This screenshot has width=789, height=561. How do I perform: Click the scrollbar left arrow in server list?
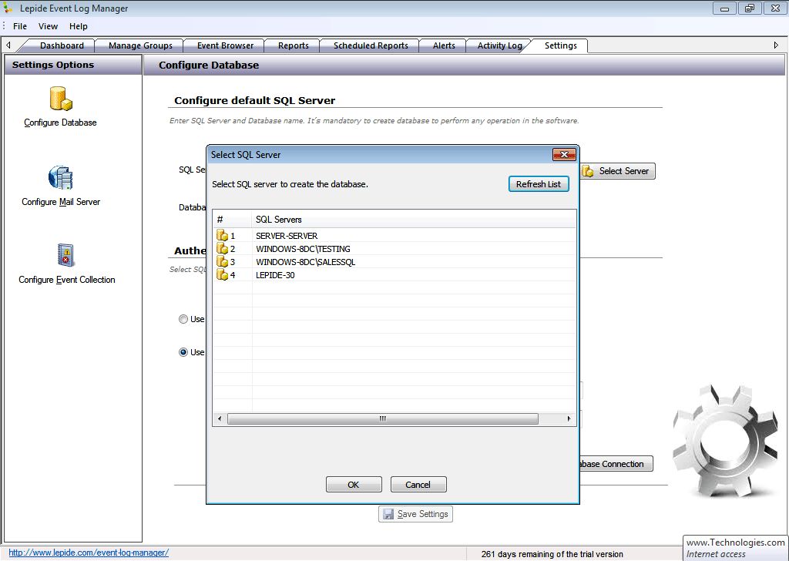coord(220,418)
